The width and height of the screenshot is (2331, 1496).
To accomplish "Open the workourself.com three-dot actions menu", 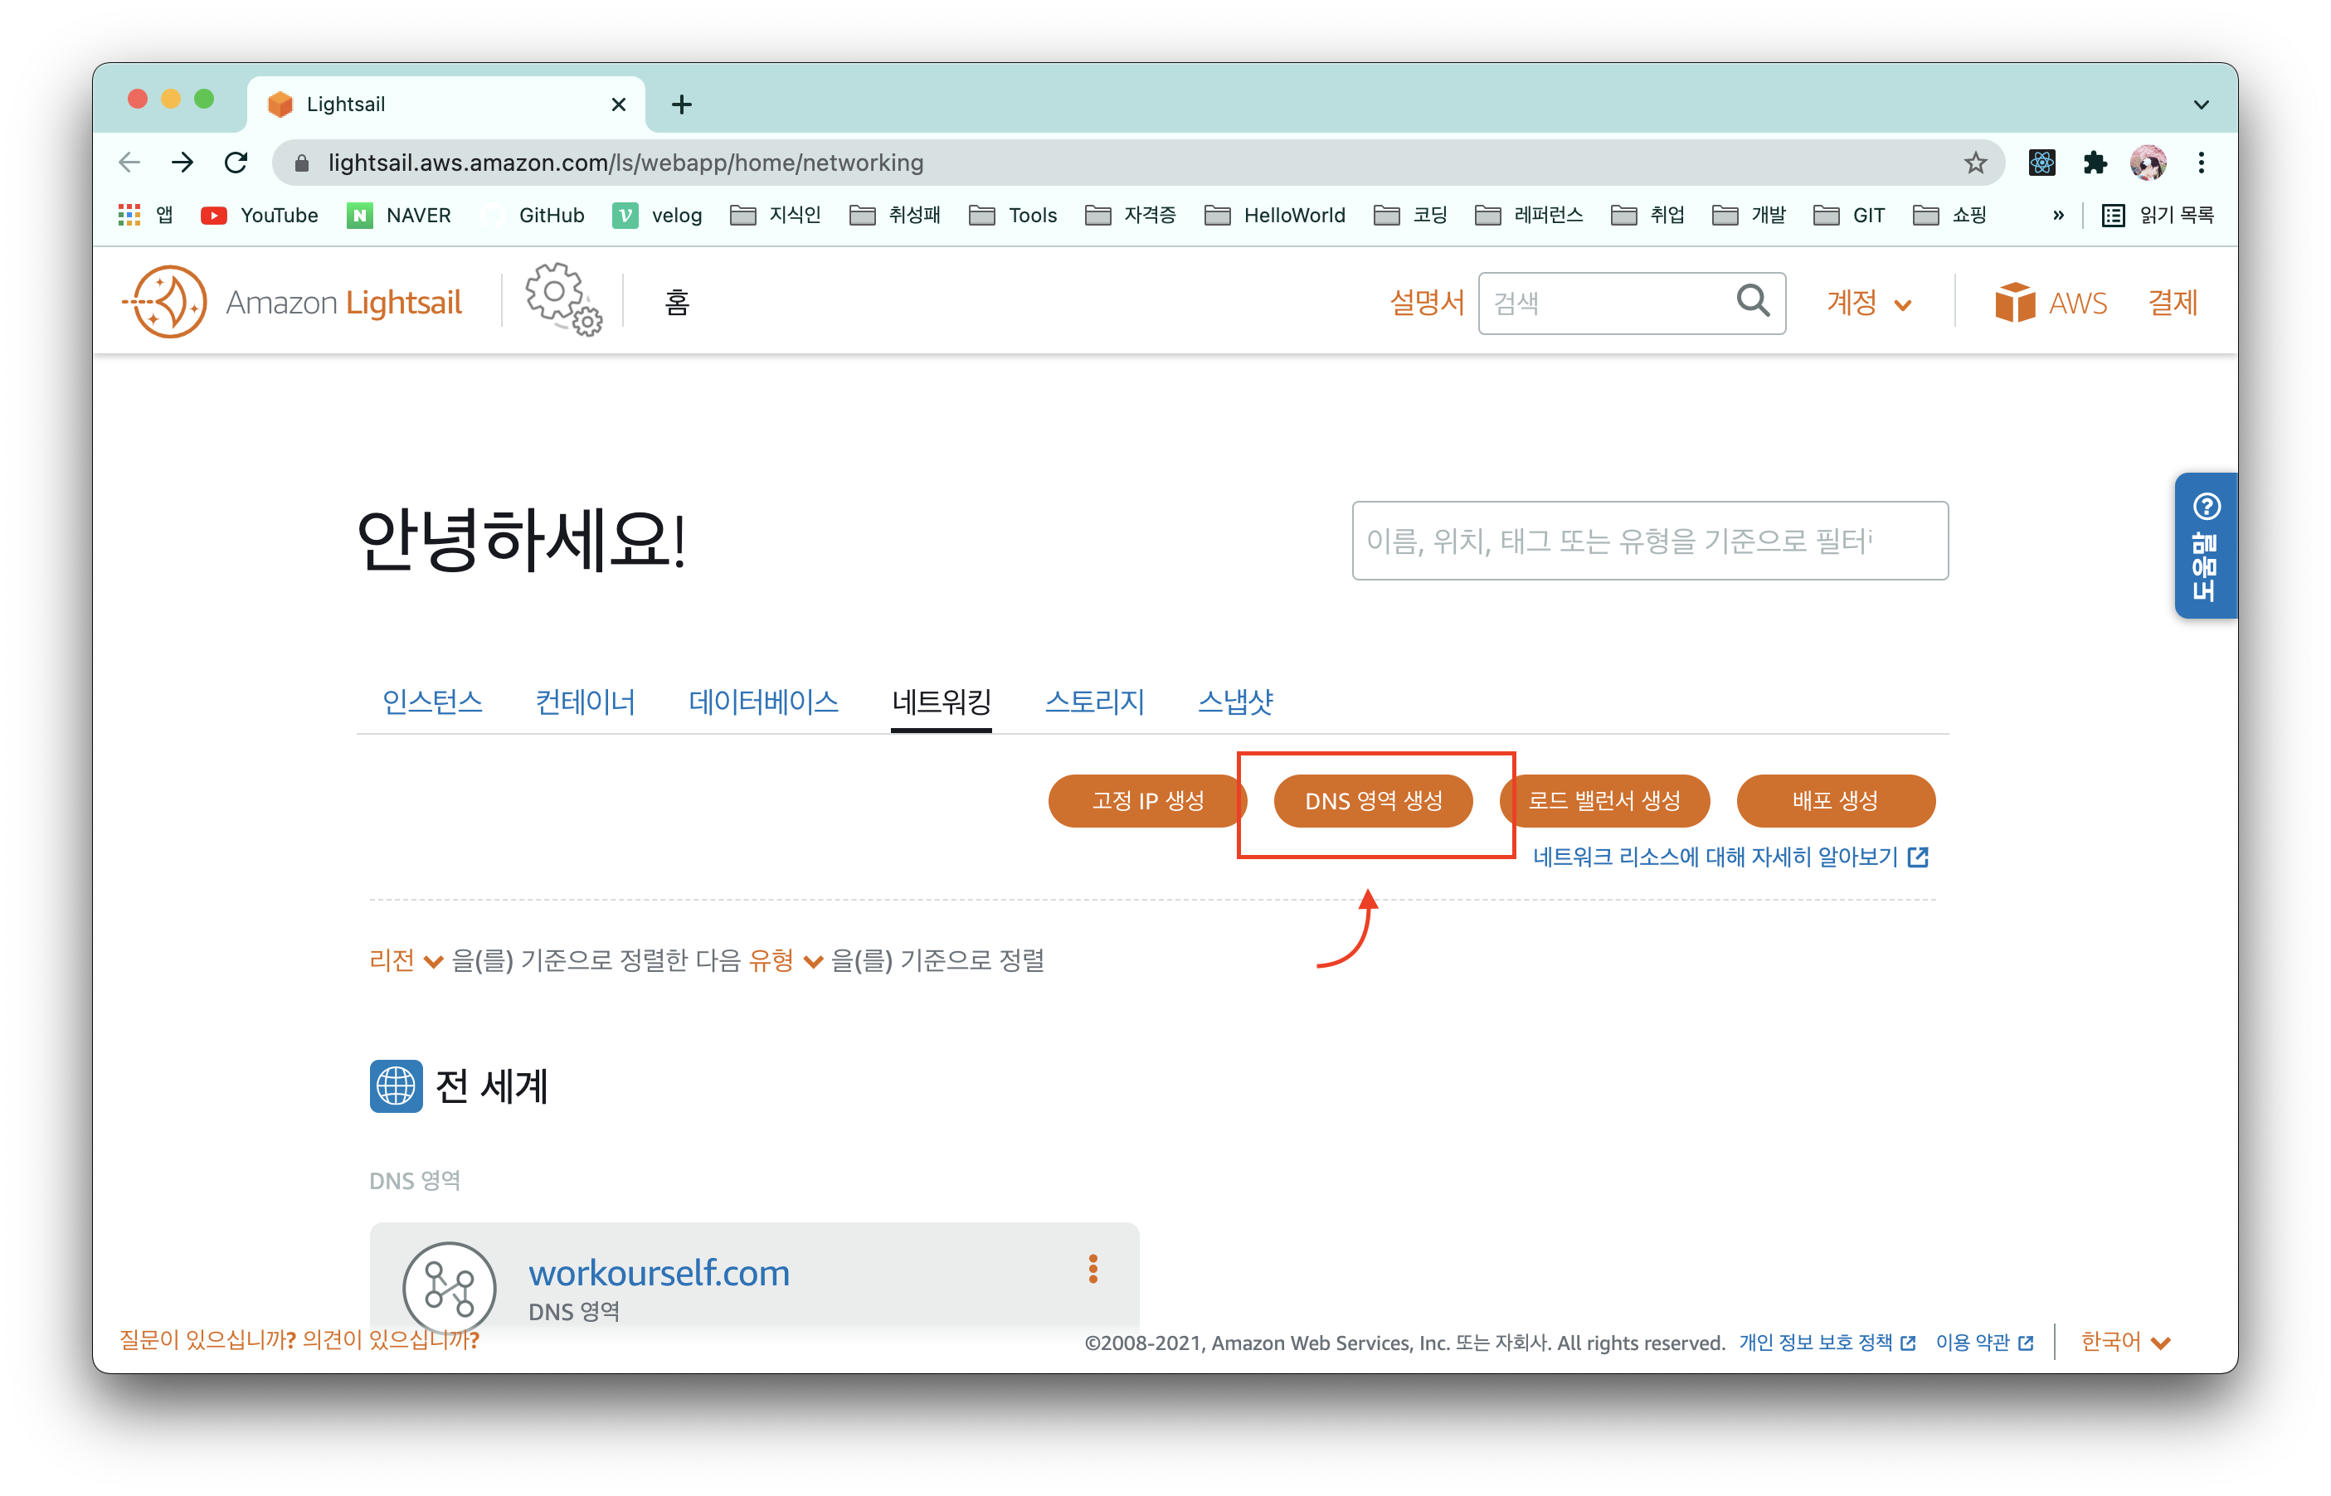I will click(x=1093, y=1269).
